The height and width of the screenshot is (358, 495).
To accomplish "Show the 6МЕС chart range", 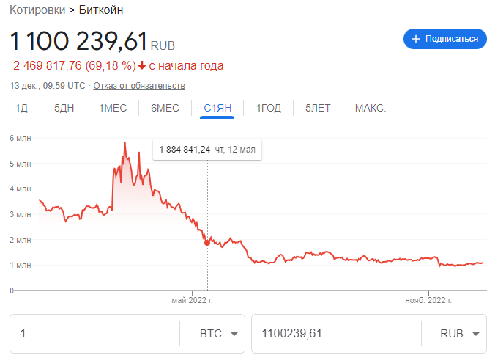I will coord(165,108).
